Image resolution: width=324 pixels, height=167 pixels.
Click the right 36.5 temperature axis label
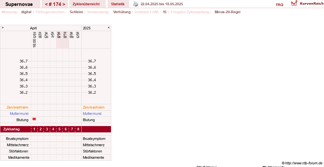click(92, 74)
